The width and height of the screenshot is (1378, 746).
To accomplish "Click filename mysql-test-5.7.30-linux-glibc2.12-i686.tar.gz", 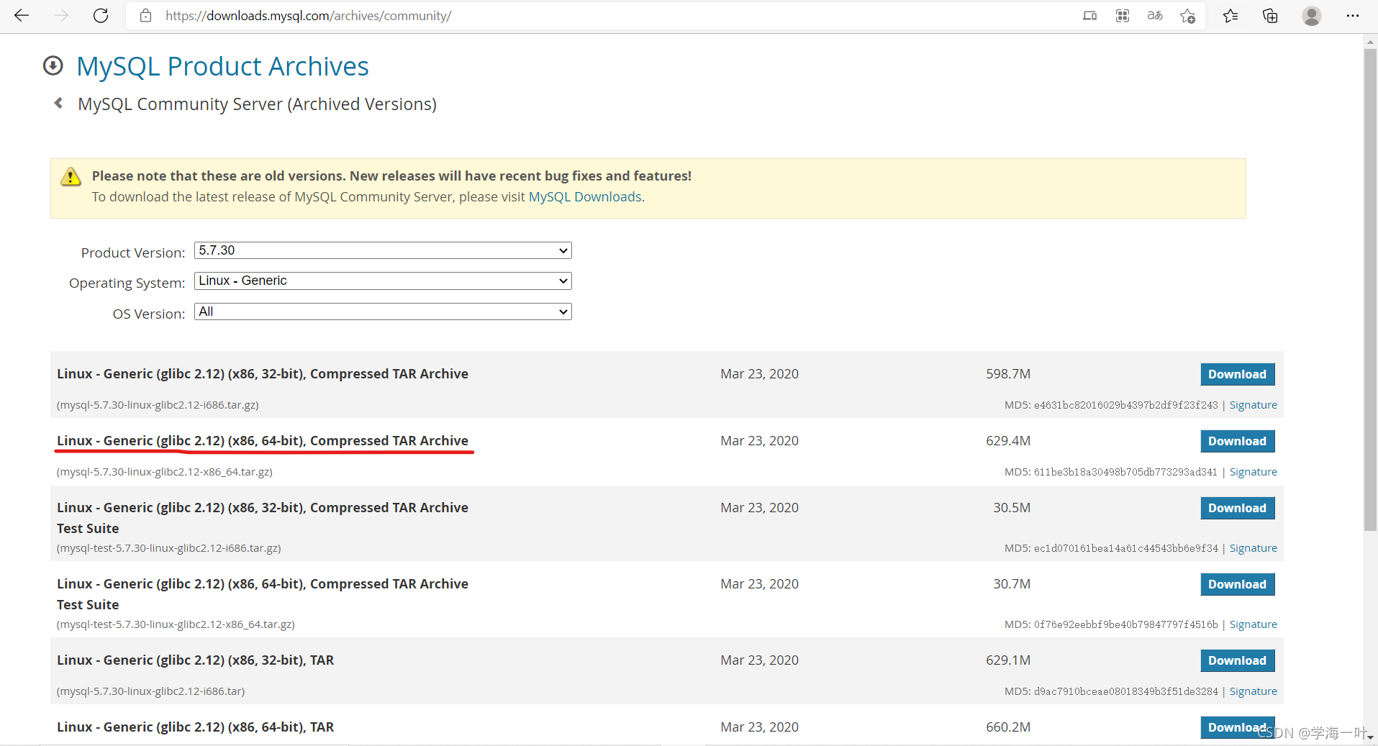I will pyautogui.click(x=169, y=548).
